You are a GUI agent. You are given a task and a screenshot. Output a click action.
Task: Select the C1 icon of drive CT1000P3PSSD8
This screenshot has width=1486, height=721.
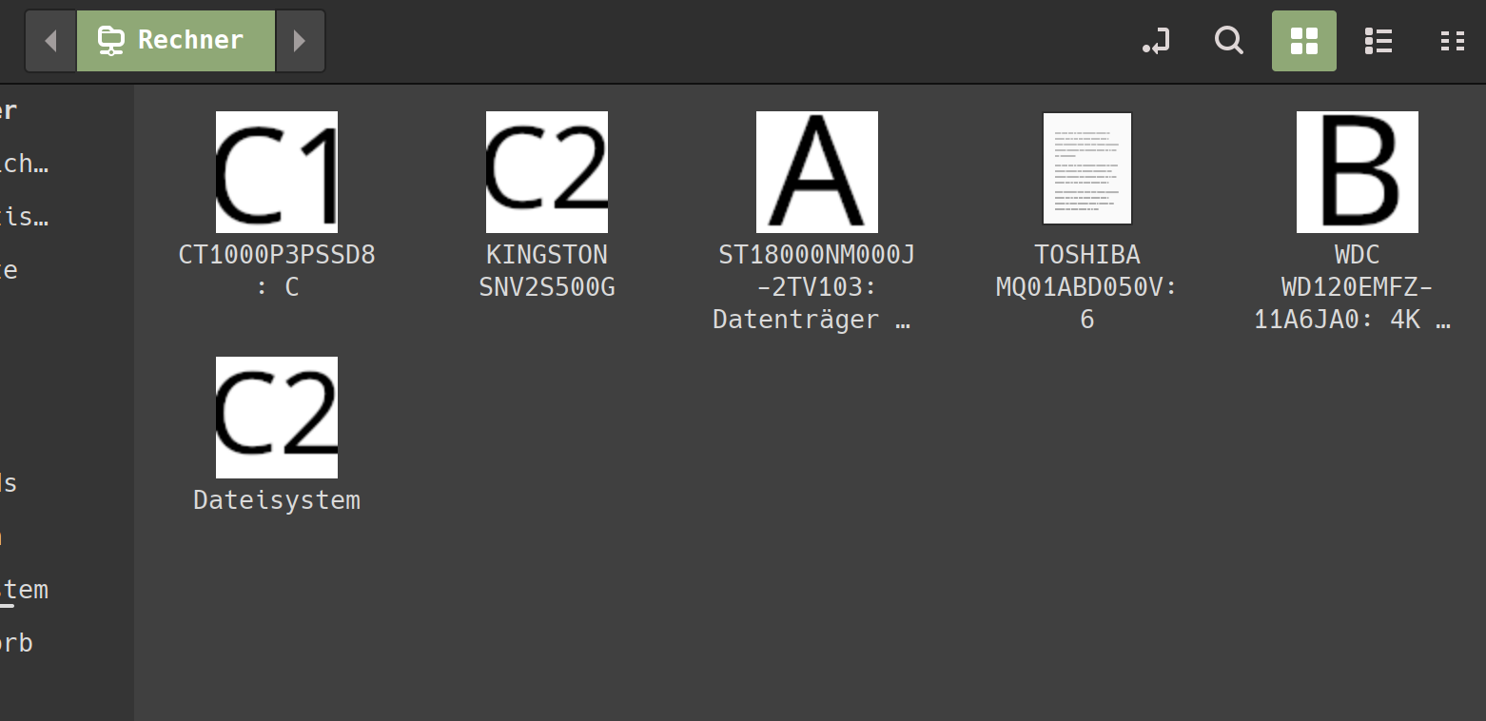click(x=277, y=172)
